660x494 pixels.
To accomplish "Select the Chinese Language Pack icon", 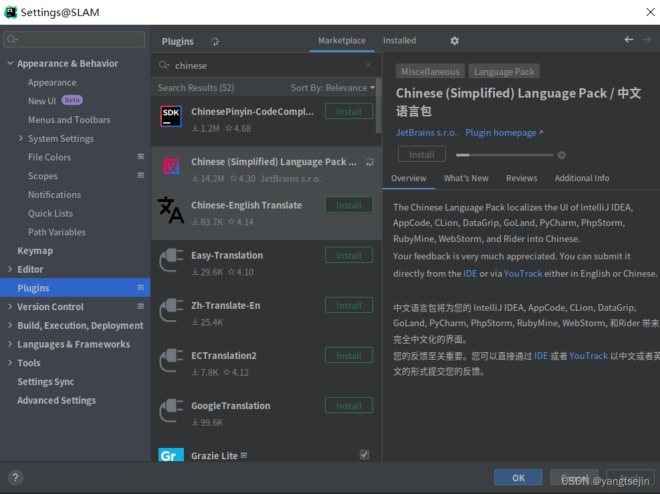I will coord(171,166).
